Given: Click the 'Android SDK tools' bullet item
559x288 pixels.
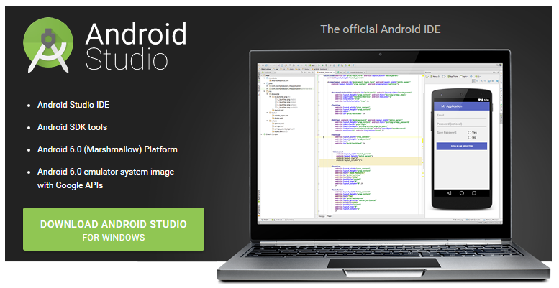Looking at the screenshot, I should (73, 127).
